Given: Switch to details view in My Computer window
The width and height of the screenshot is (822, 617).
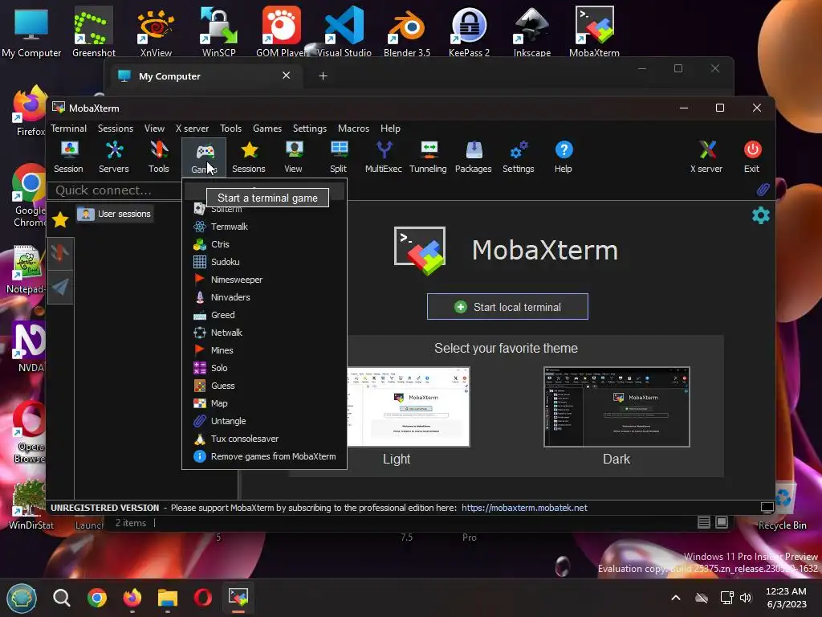Looking at the screenshot, I should point(703,522).
